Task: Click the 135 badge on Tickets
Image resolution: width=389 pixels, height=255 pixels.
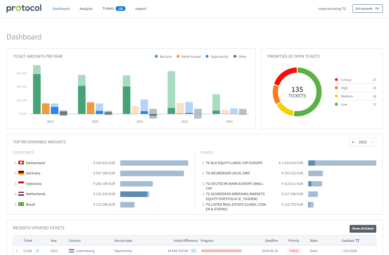Action: coord(121,8)
